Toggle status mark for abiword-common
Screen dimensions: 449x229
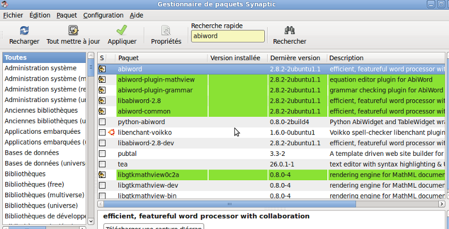102,111
